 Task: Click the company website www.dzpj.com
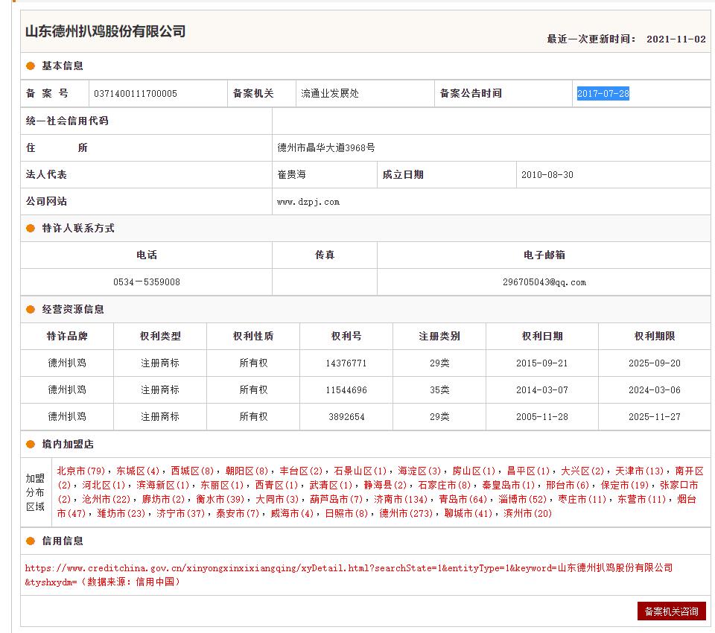coord(308,202)
